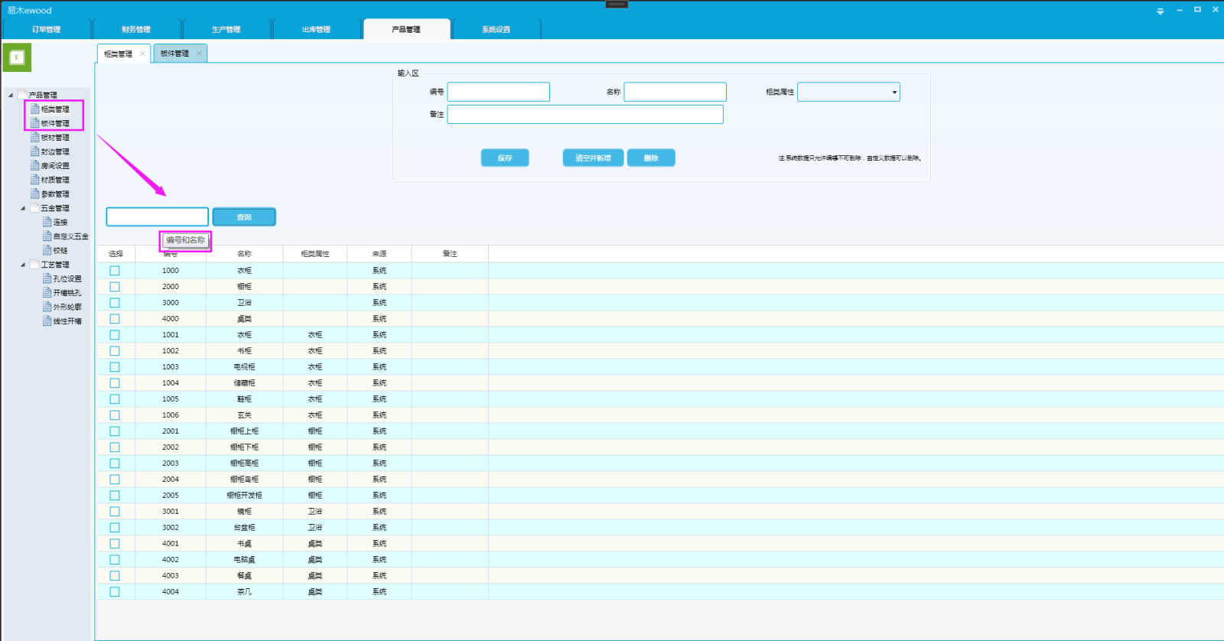Image resolution: width=1224 pixels, height=641 pixels.
Task: Focus the 名称 input field
Action: [675, 92]
